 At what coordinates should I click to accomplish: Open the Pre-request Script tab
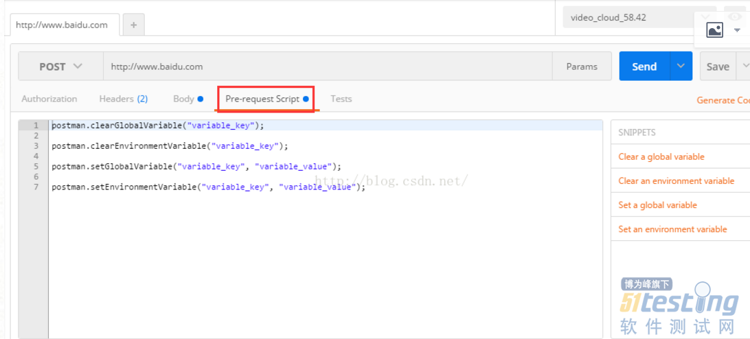pyautogui.click(x=267, y=99)
